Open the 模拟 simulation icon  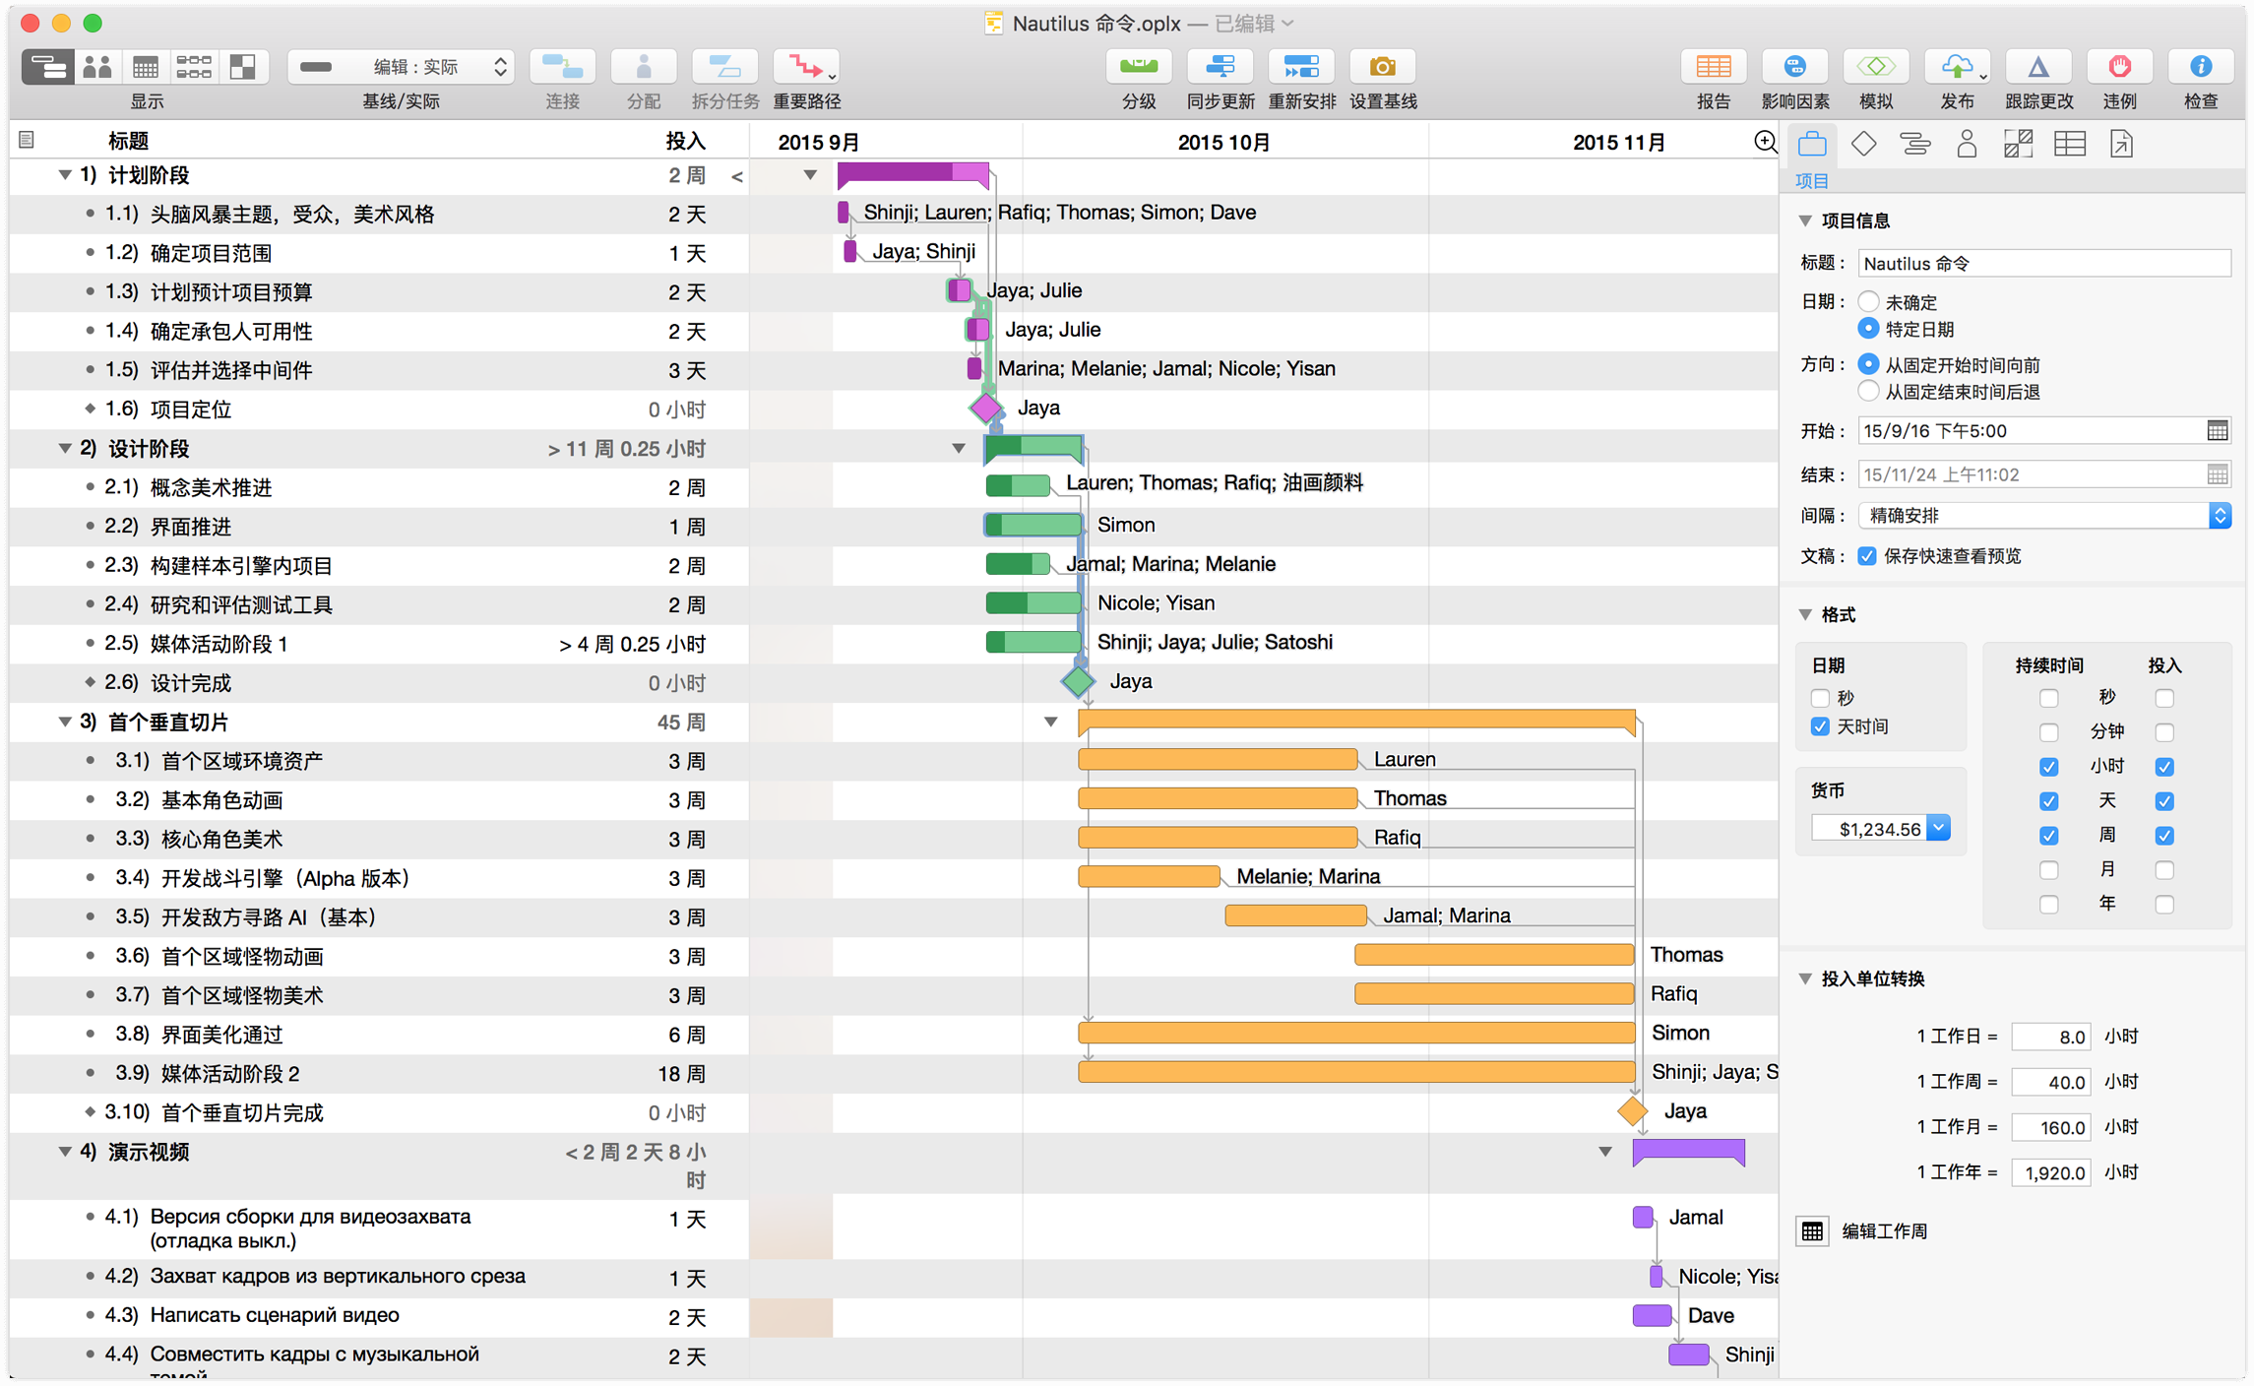tap(1875, 67)
